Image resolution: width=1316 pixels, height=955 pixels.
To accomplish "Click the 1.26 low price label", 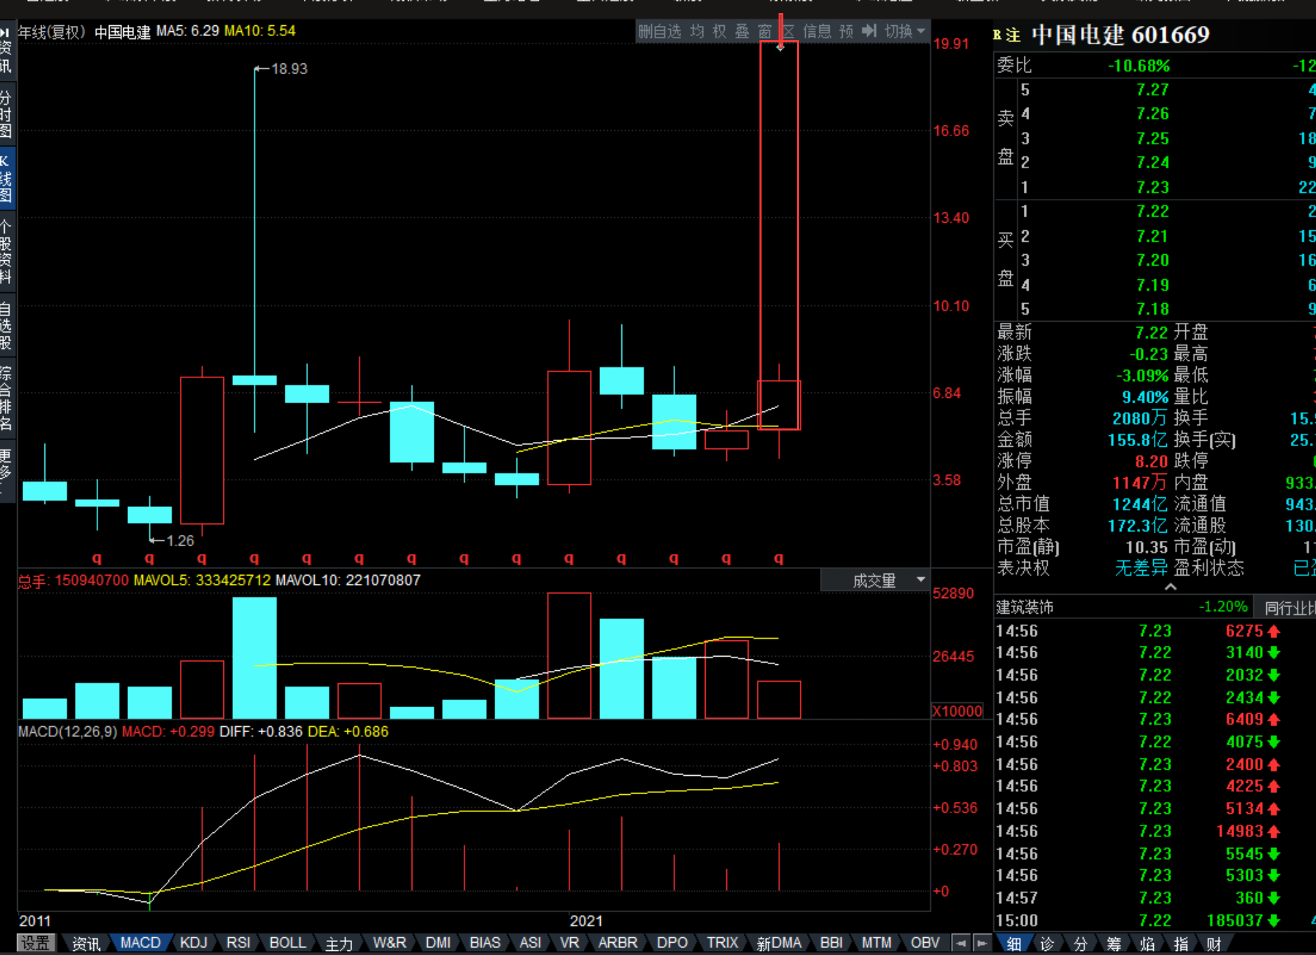I will coord(181,541).
